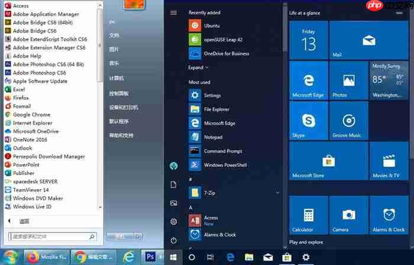Click the Cortana circle on taskbar
414x265 pixels.
pyautogui.click(x=192, y=257)
